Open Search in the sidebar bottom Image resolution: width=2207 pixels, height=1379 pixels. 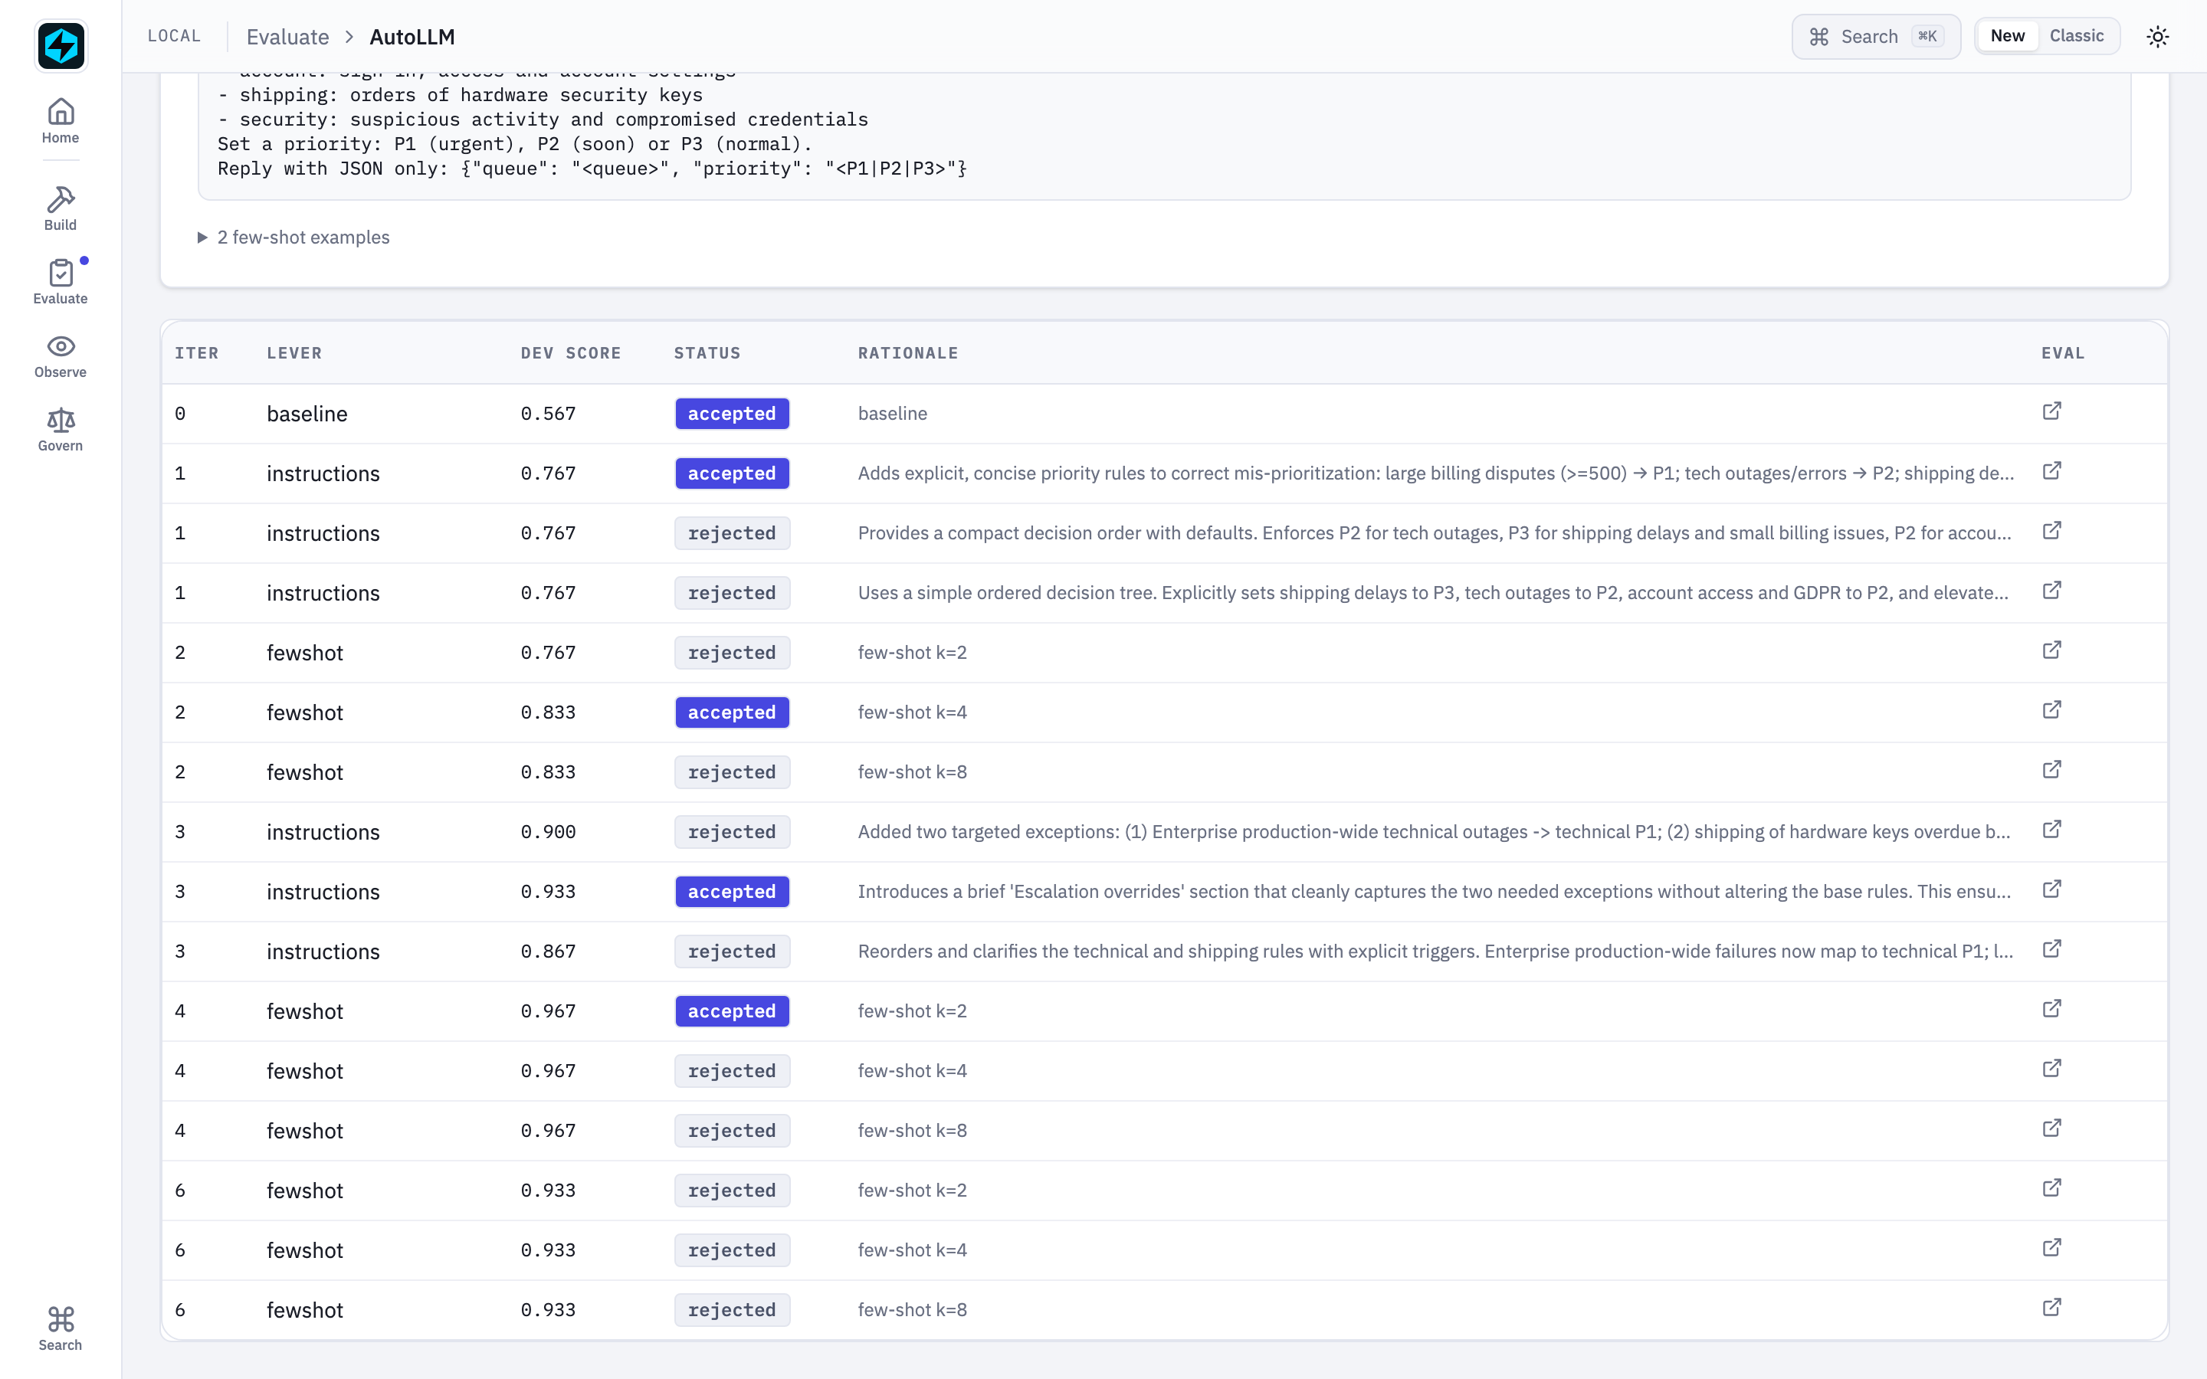pos(61,1329)
